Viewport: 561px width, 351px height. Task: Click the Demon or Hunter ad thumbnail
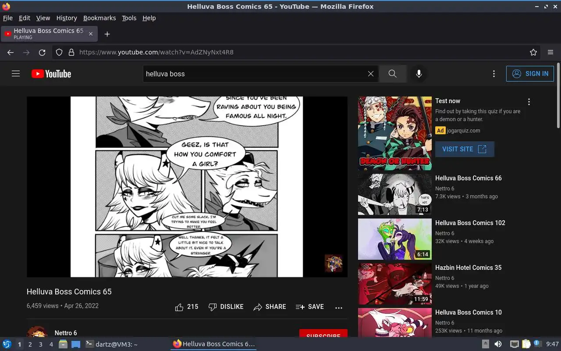395,133
